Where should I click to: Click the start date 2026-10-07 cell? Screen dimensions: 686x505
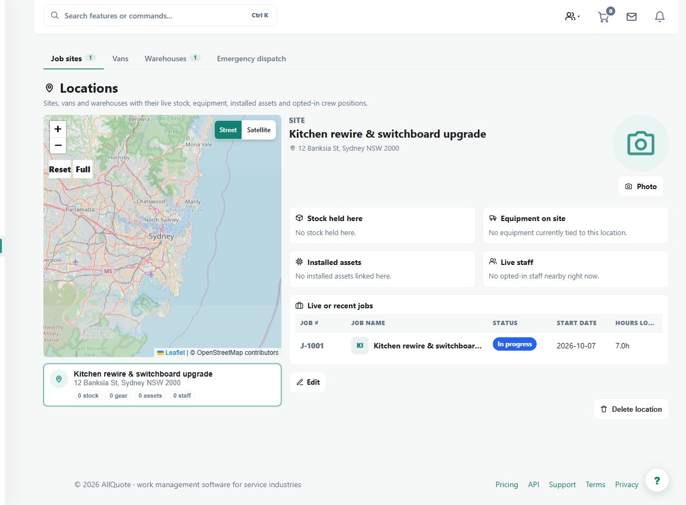tap(576, 346)
